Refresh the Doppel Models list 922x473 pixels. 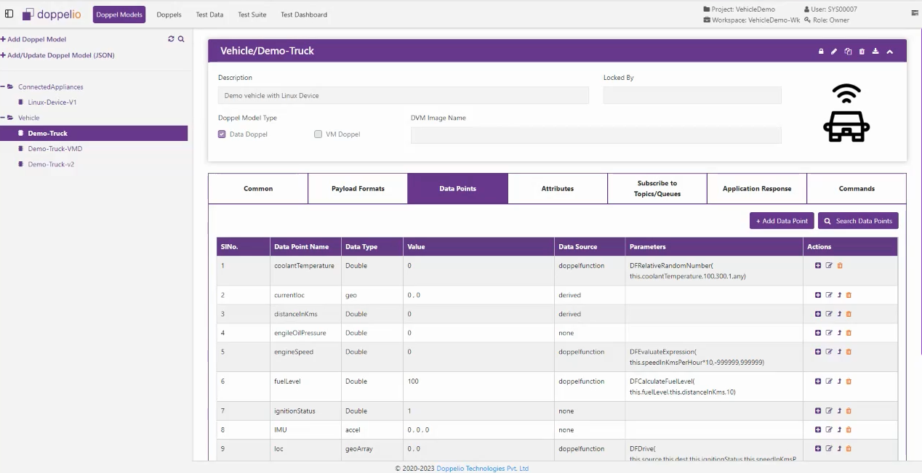click(171, 39)
